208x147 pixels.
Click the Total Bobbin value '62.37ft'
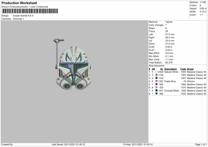coord(169,62)
